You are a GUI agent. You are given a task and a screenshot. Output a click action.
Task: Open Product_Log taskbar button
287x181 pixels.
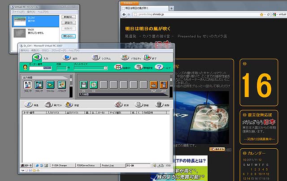coord(113,165)
